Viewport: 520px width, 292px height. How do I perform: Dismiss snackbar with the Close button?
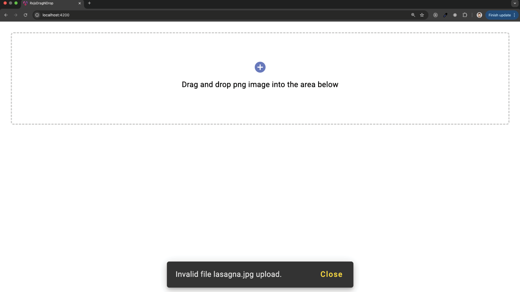coord(331,274)
